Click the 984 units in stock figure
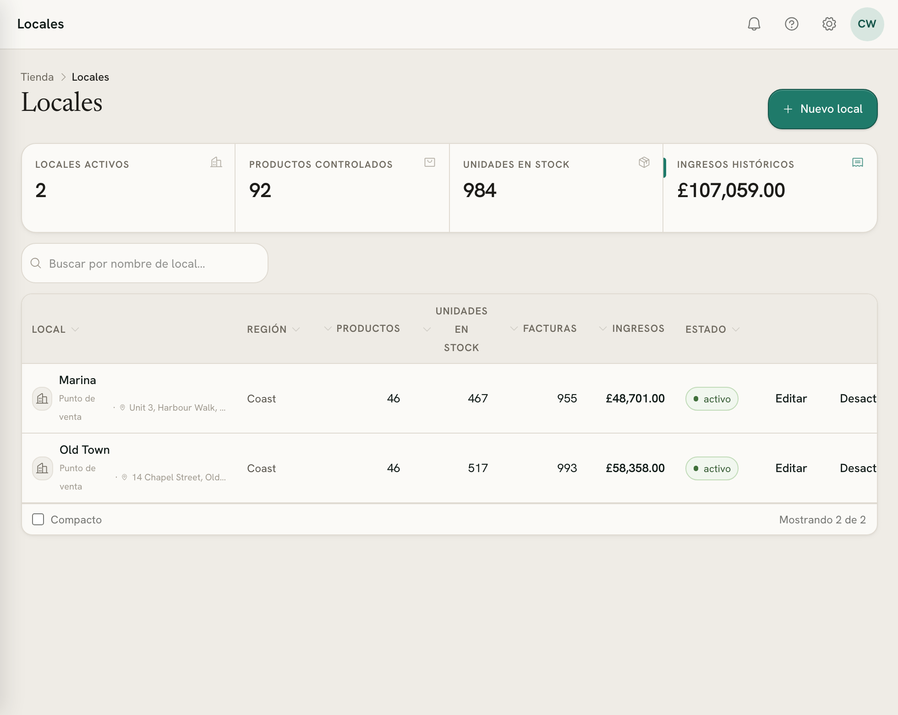The image size is (898, 715). 479,190
